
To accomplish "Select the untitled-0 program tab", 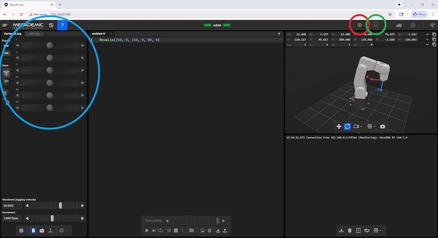I will pyautogui.click(x=99, y=33).
